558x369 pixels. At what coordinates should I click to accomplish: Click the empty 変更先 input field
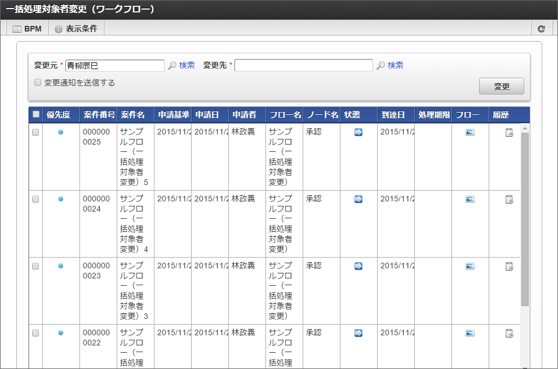[304, 65]
